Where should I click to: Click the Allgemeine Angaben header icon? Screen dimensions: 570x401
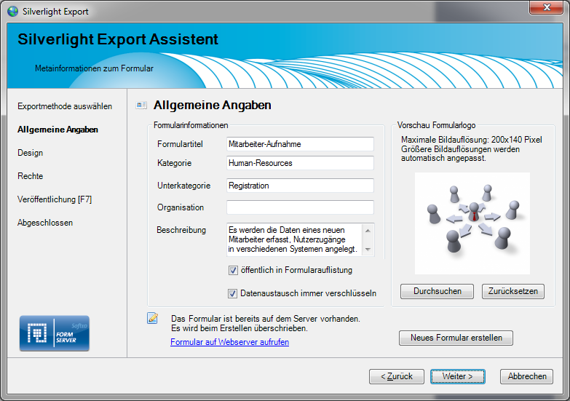[x=141, y=106]
